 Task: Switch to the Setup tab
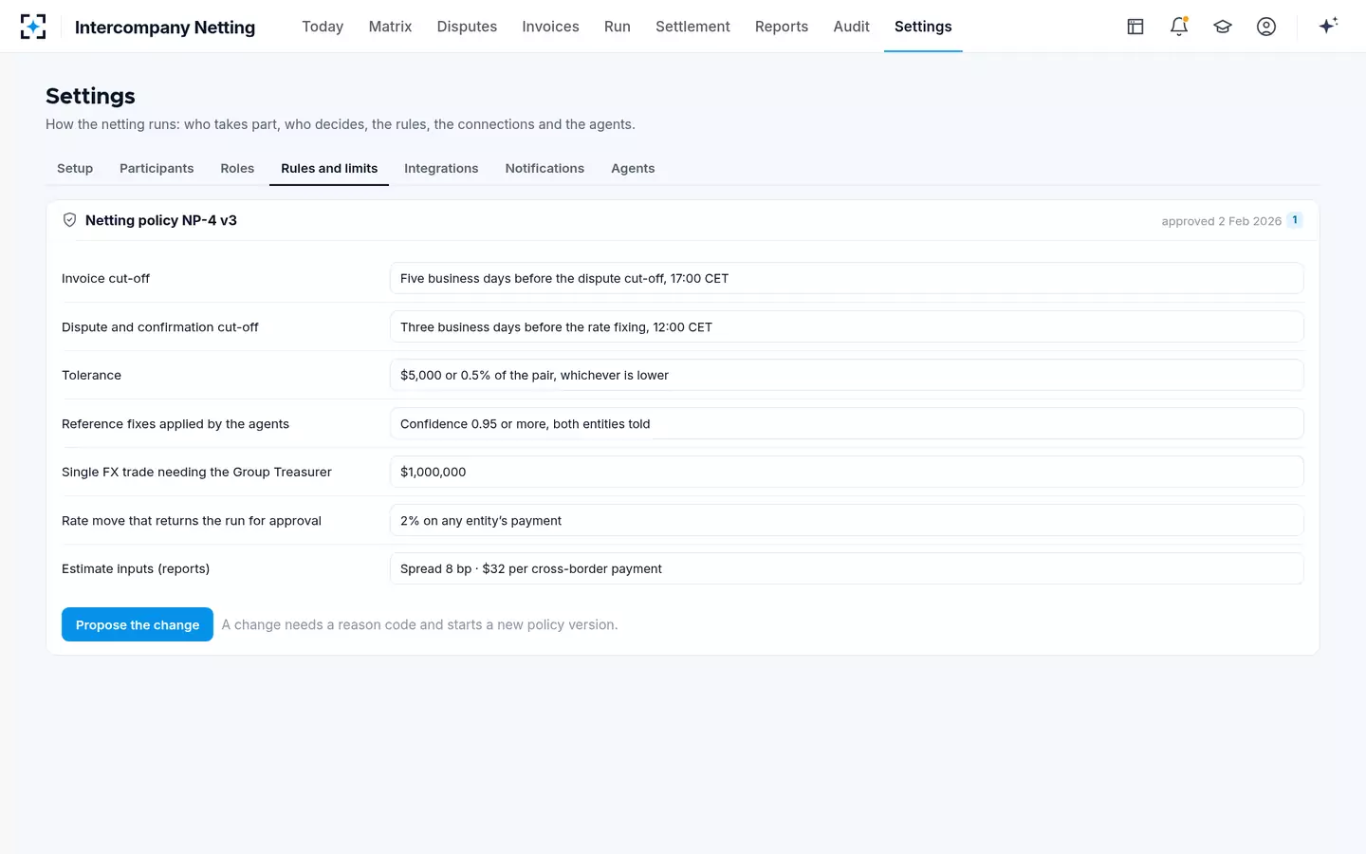tap(75, 168)
